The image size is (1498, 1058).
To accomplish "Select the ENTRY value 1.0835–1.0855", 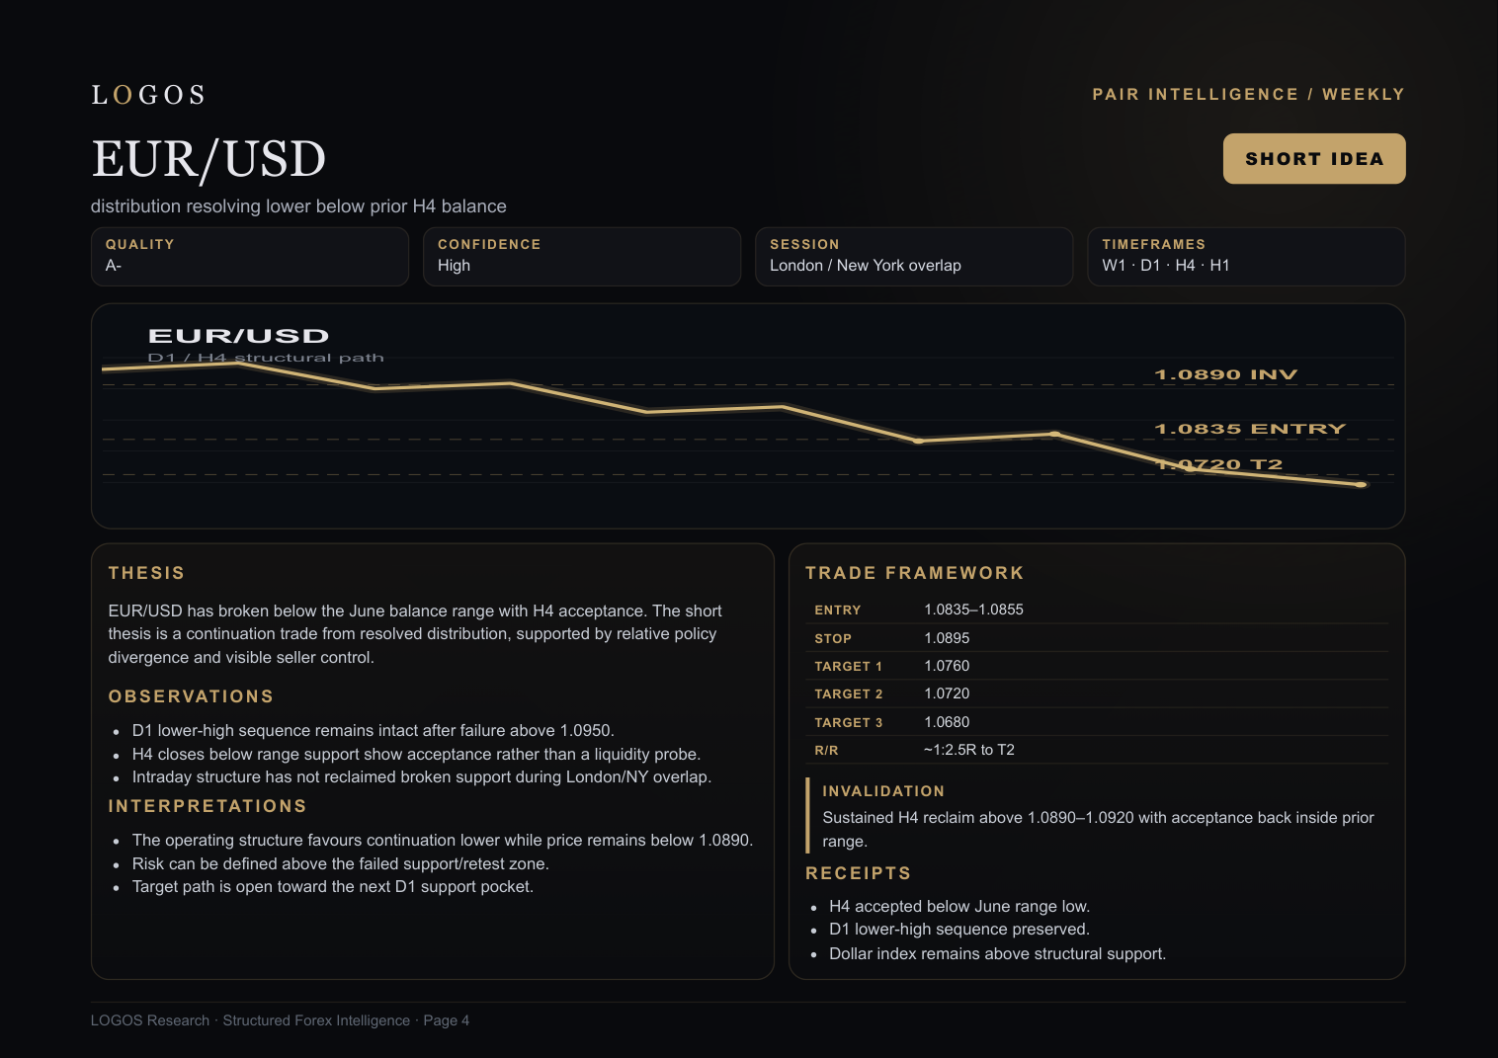I will click(973, 610).
